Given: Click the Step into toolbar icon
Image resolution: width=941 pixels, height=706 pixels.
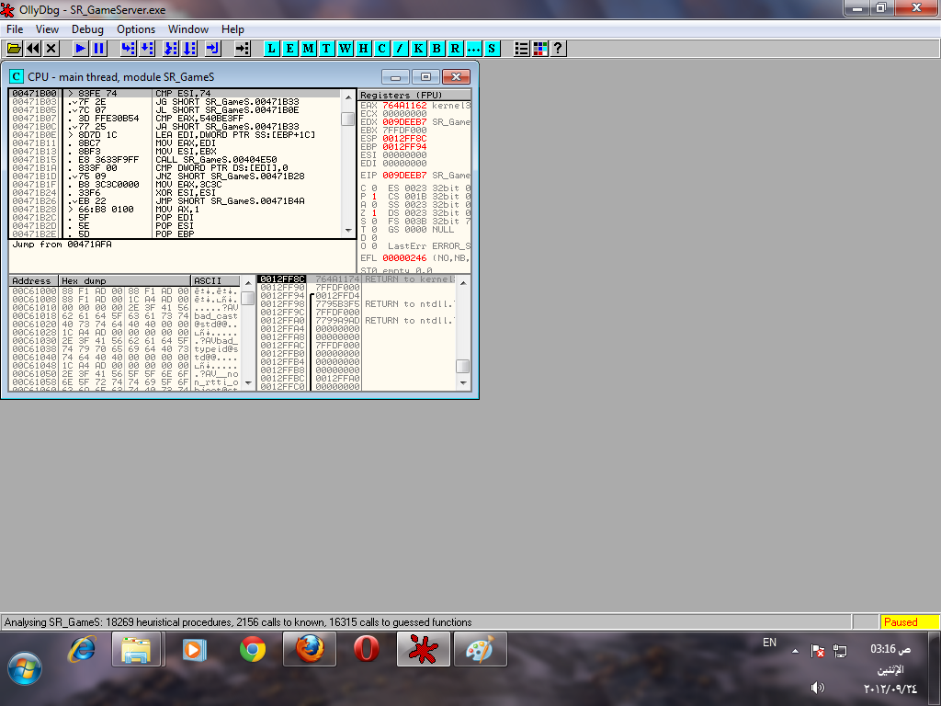Looking at the screenshot, I should (127, 48).
